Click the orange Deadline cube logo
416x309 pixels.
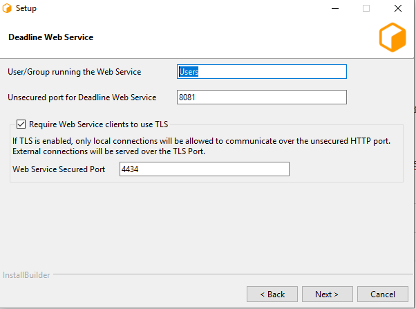392,37
